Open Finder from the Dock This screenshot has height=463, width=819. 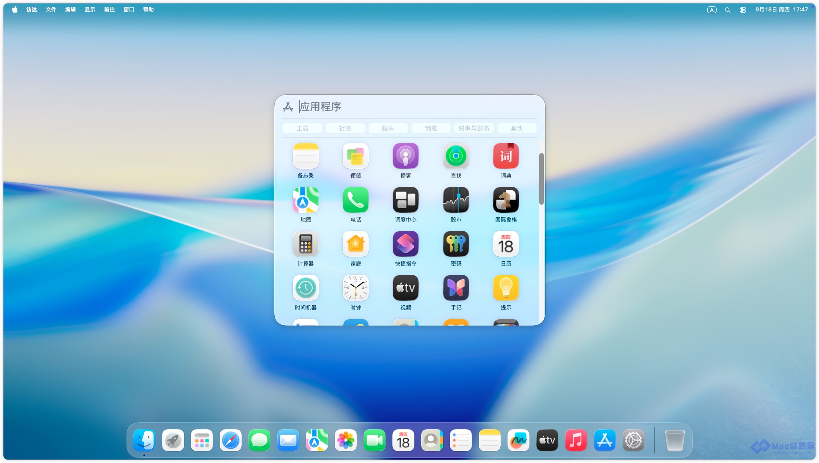click(144, 440)
